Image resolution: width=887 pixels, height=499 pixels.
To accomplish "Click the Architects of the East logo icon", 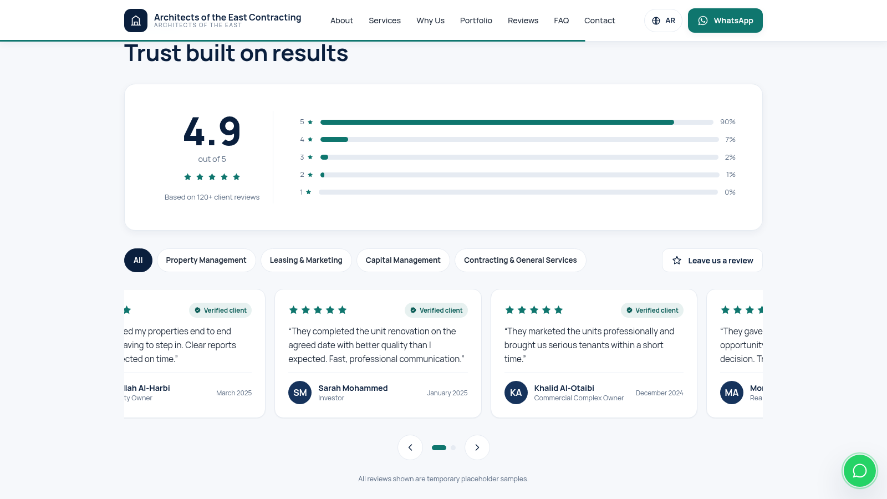I will (x=136, y=21).
